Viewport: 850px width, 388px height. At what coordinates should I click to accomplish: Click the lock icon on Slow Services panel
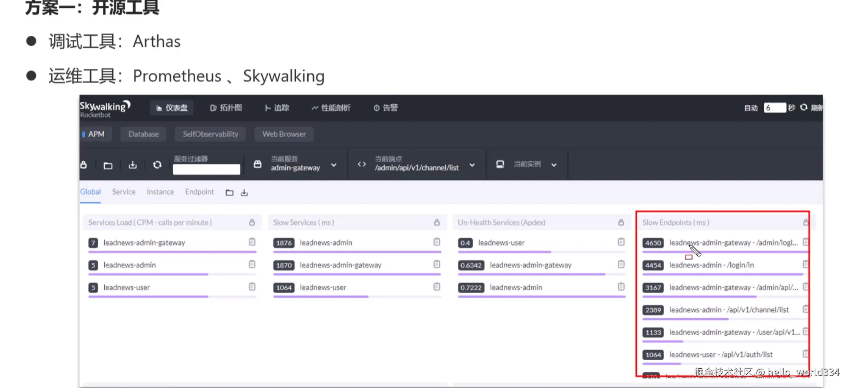tap(437, 222)
